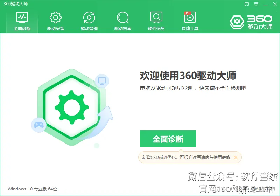The width and height of the screenshot is (280, 196).
Task: Open the main menu dropdown triangle icon
Action: point(256,4)
